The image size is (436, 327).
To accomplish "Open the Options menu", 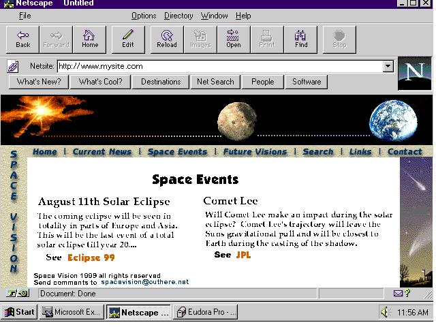I will (144, 16).
